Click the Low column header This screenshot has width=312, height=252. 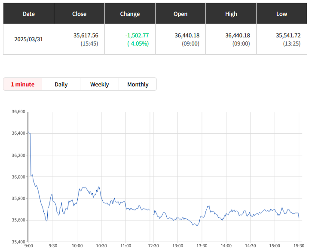281,14
